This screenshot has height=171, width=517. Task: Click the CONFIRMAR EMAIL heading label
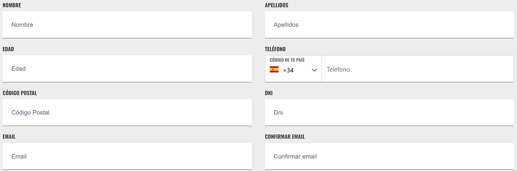tap(285, 137)
